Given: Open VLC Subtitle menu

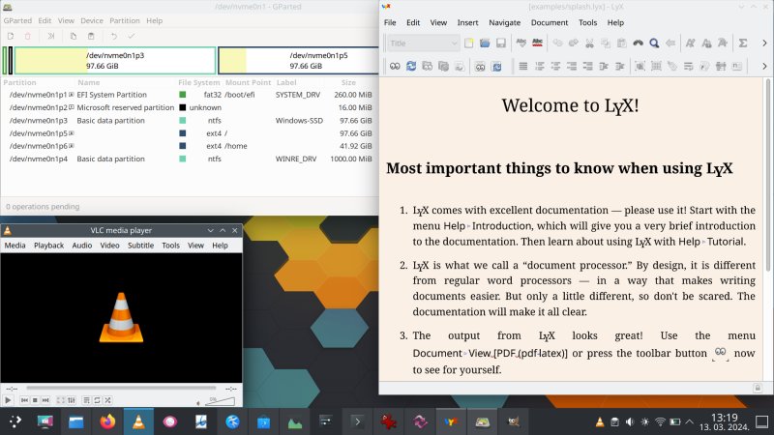Looking at the screenshot, I should coord(140,246).
